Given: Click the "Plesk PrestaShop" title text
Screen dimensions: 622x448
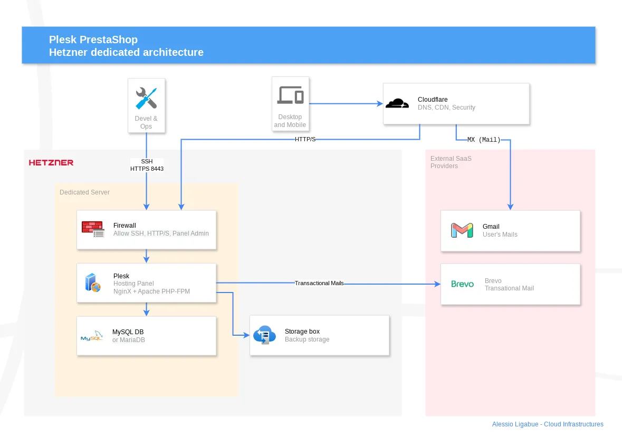Looking at the screenshot, I should pos(93,40).
